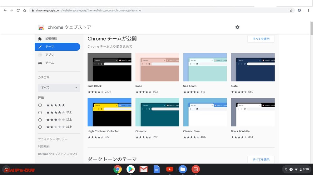Select テーマ in the sidebar

[x=57, y=47]
